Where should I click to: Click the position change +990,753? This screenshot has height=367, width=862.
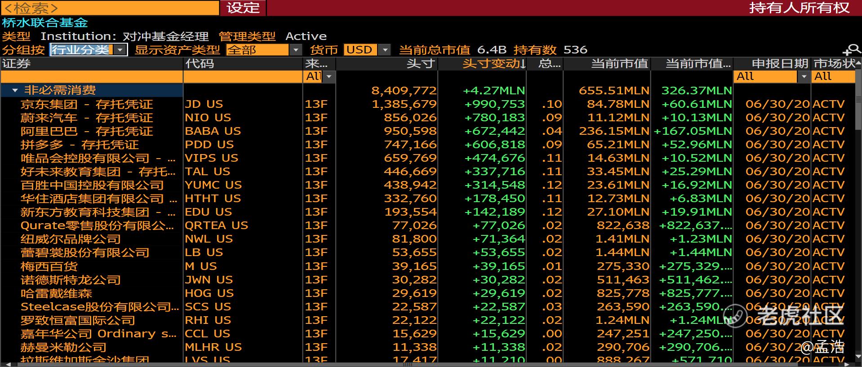tap(495, 104)
